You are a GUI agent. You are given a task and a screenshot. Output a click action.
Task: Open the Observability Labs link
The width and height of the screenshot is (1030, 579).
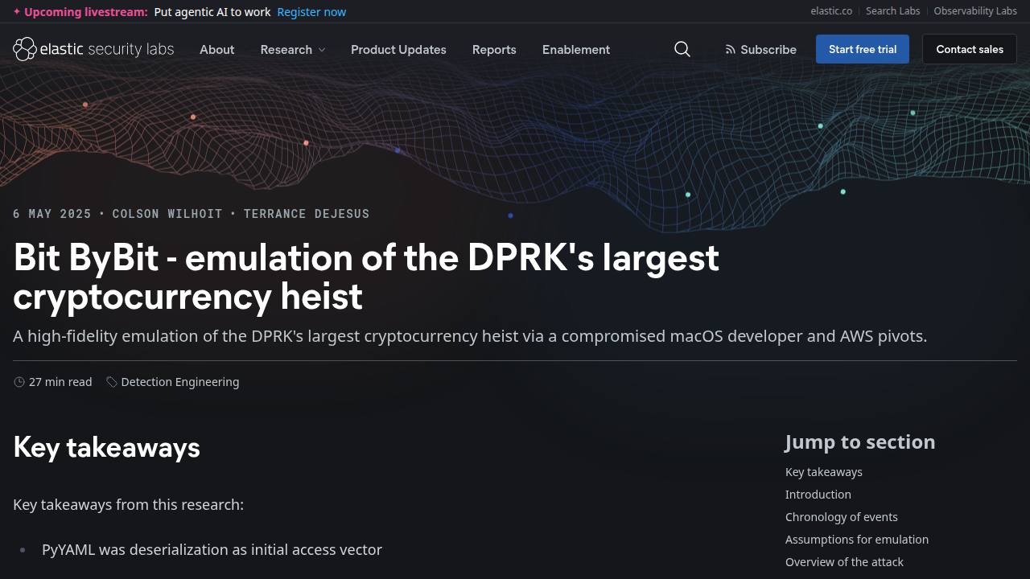975,11
